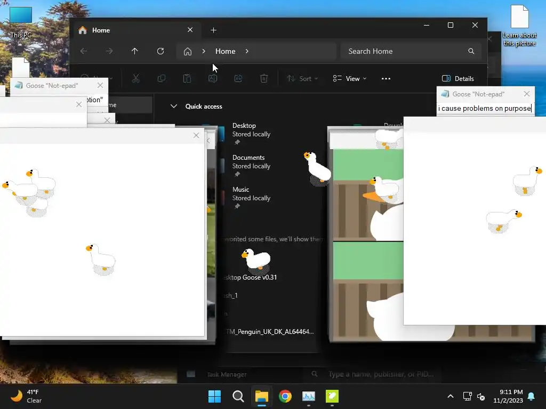Open the notification bell
The image size is (546, 409).
(532, 396)
